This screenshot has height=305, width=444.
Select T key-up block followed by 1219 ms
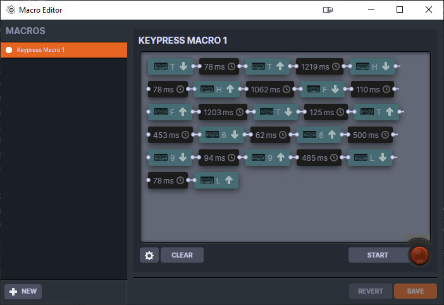[x=268, y=66]
